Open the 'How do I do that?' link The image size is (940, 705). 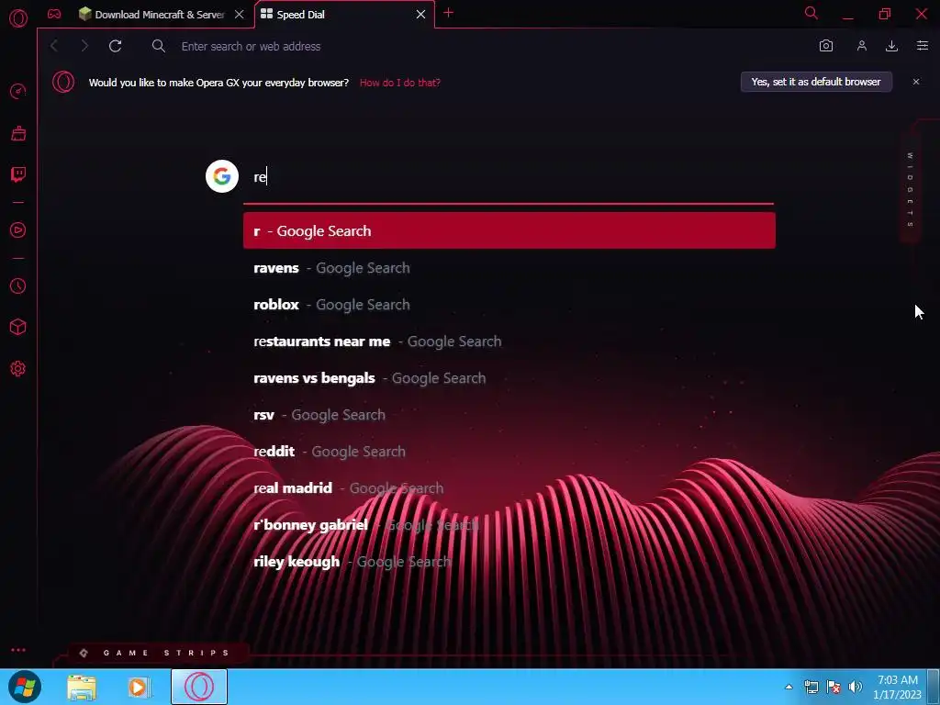[x=400, y=83]
